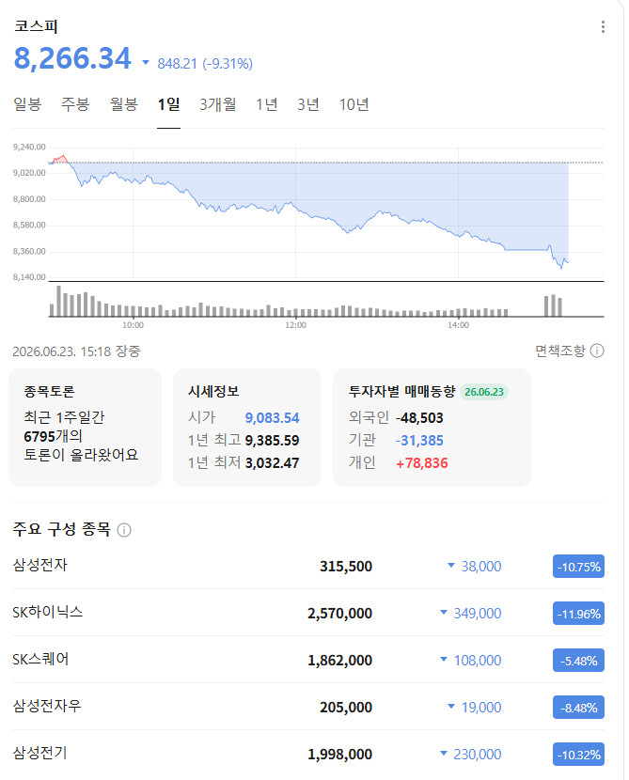The width and height of the screenshot is (629, 780).
Task: Click the 1년 최저 value 3,032.47
Action: click(x=273, y=463)
